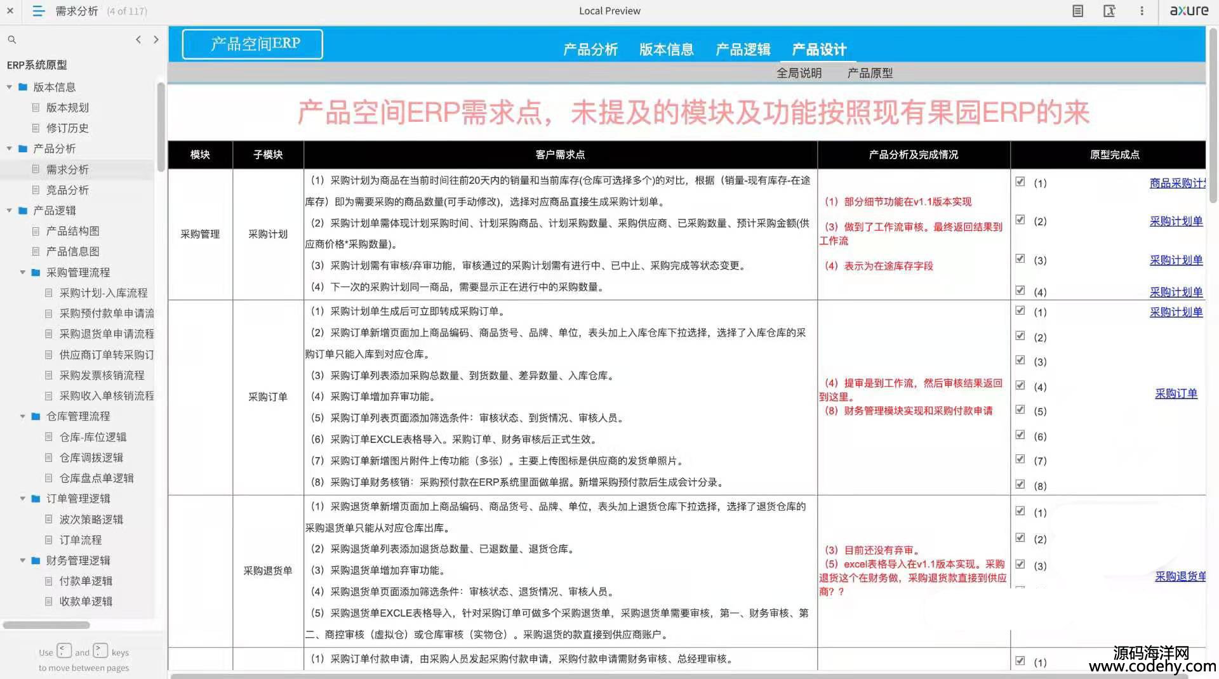Toggle checkbox (3) in 采购计划 row

(x=1020, y=258)
